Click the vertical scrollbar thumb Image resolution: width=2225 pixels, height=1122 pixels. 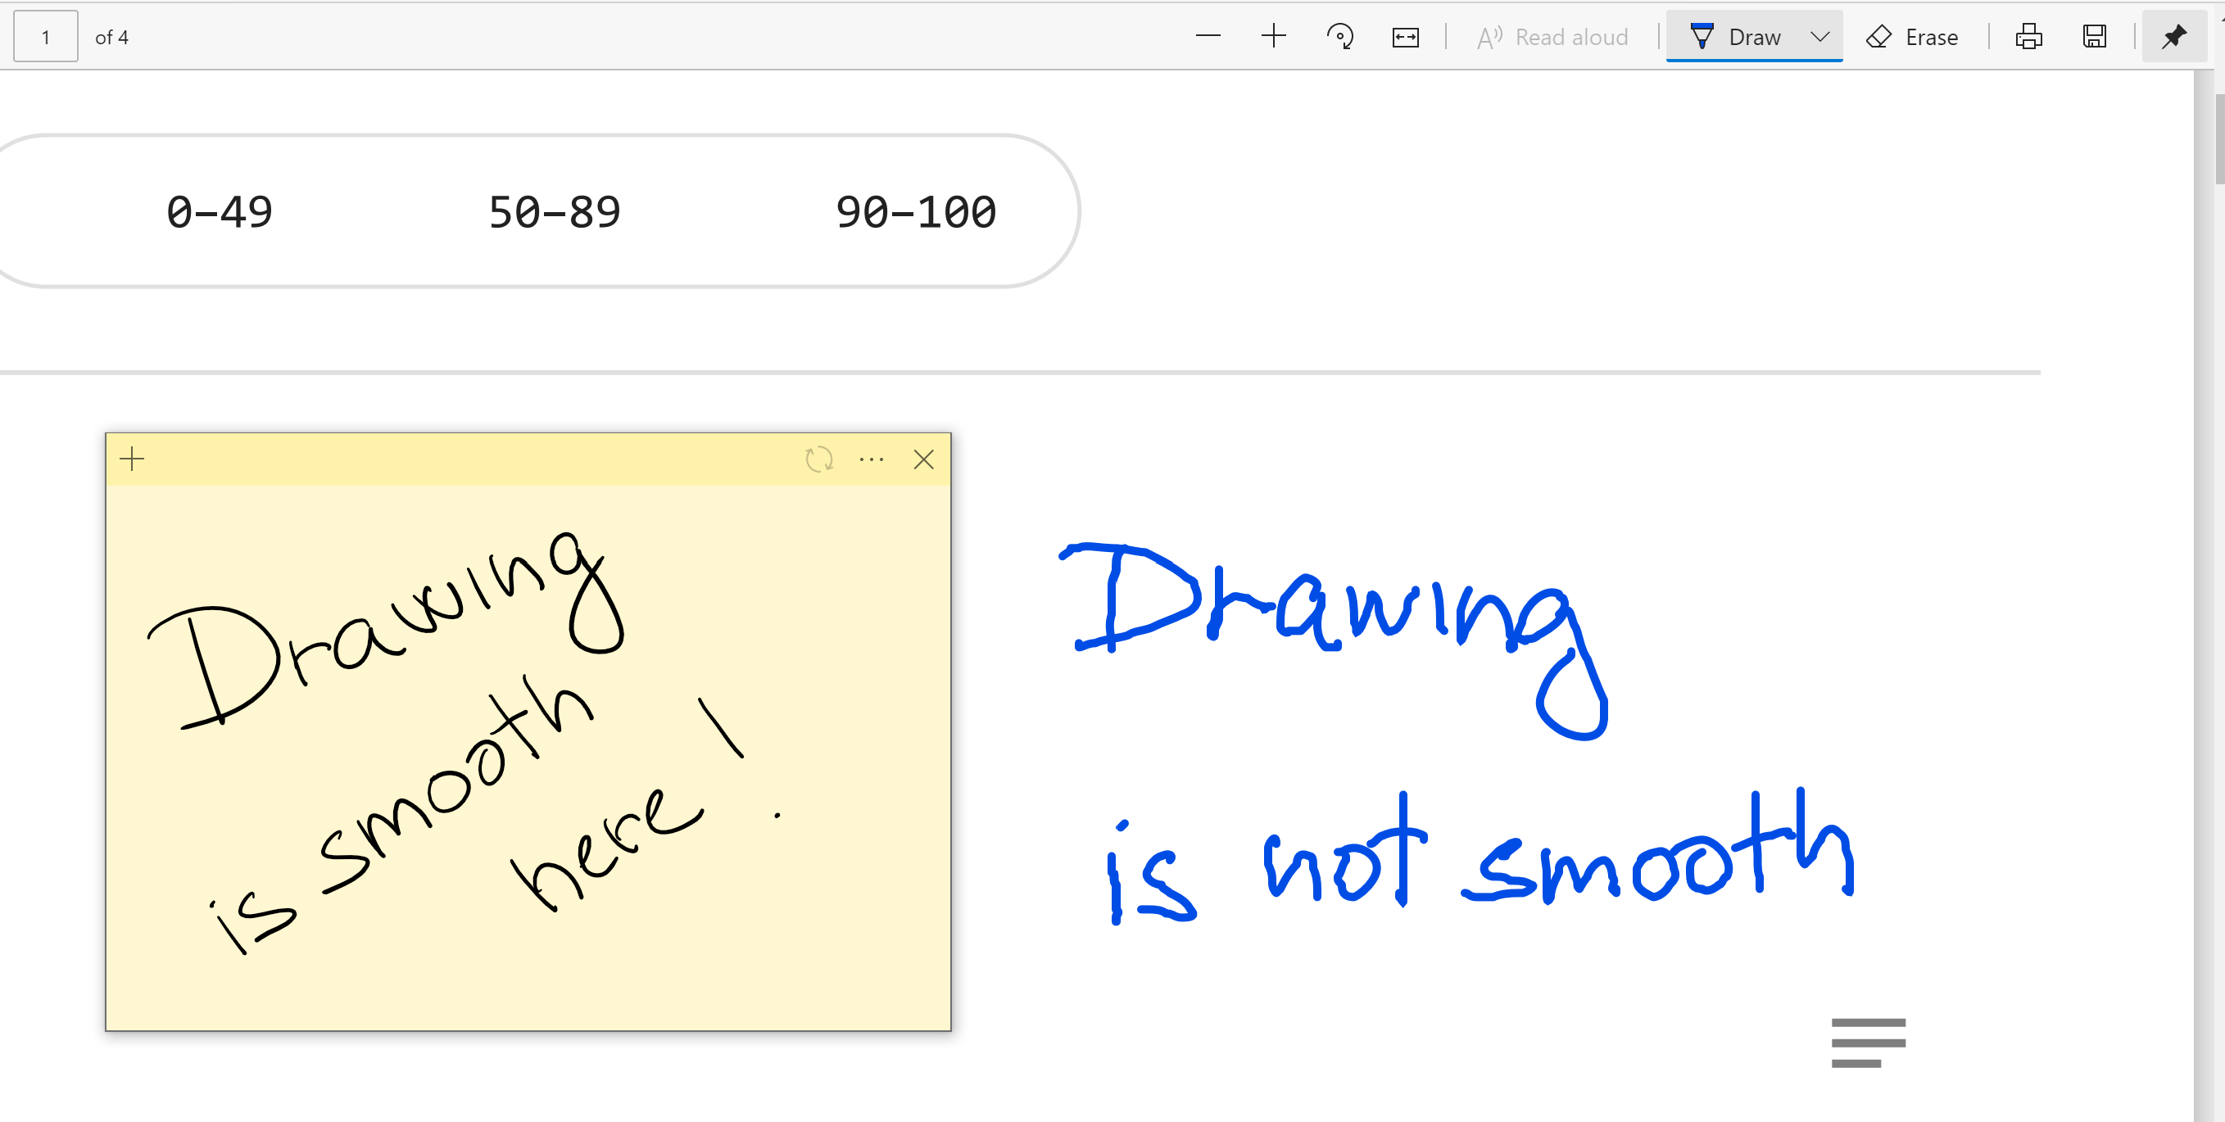[x=2219, y=138]
